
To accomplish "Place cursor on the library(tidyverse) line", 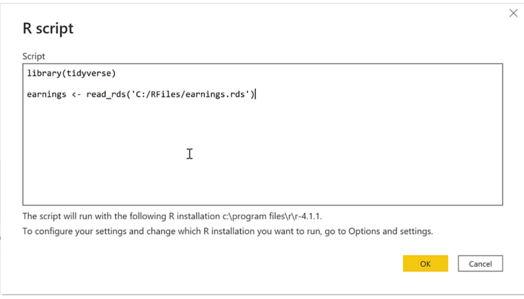I will click(x=71, y=73).
